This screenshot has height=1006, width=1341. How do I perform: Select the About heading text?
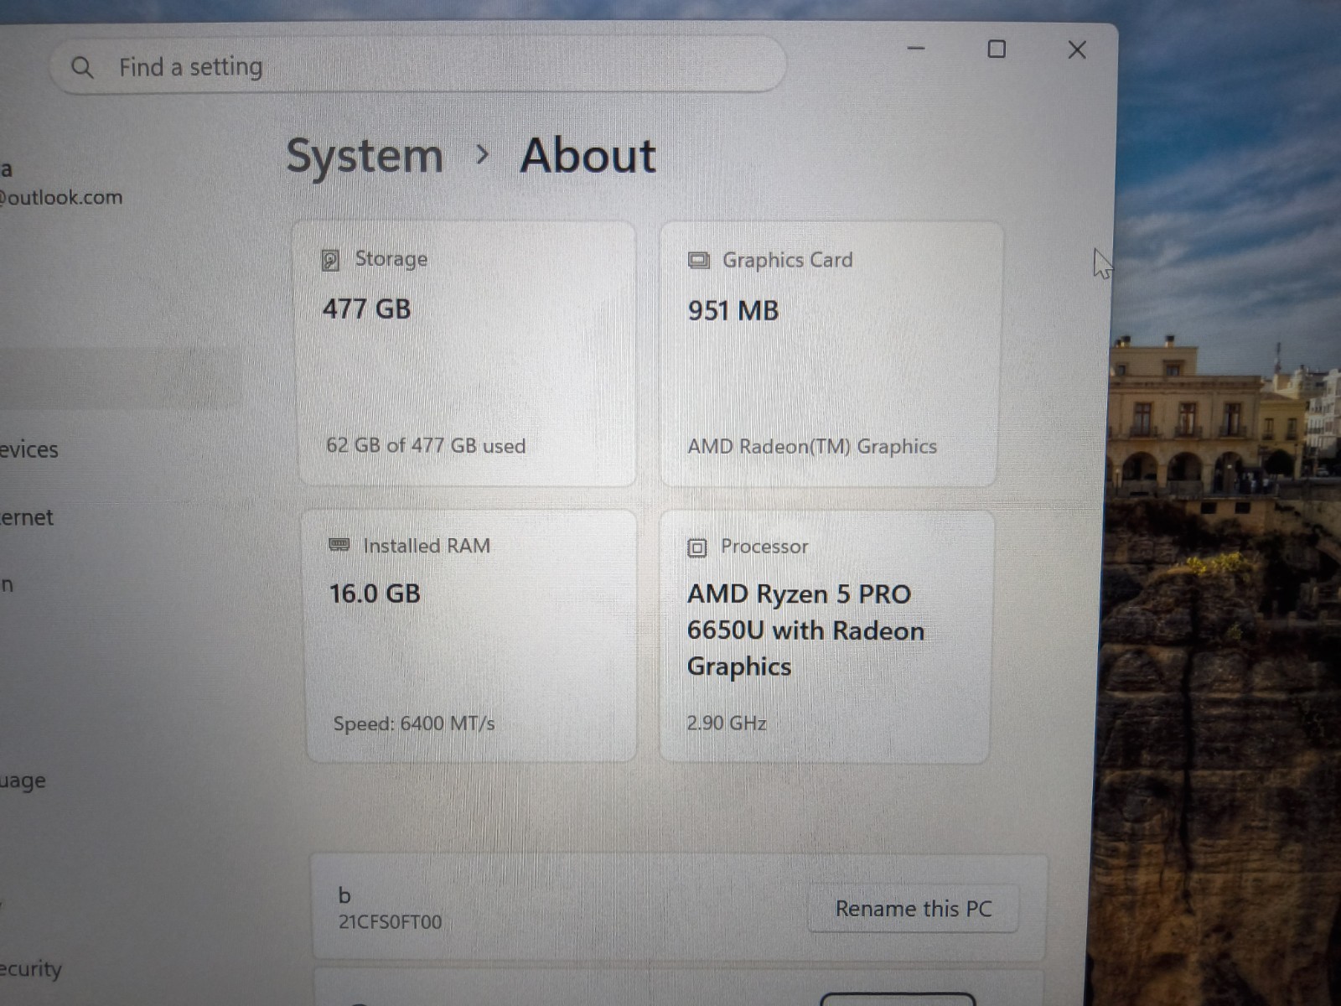pyautogui.click(x=588, y=156)
